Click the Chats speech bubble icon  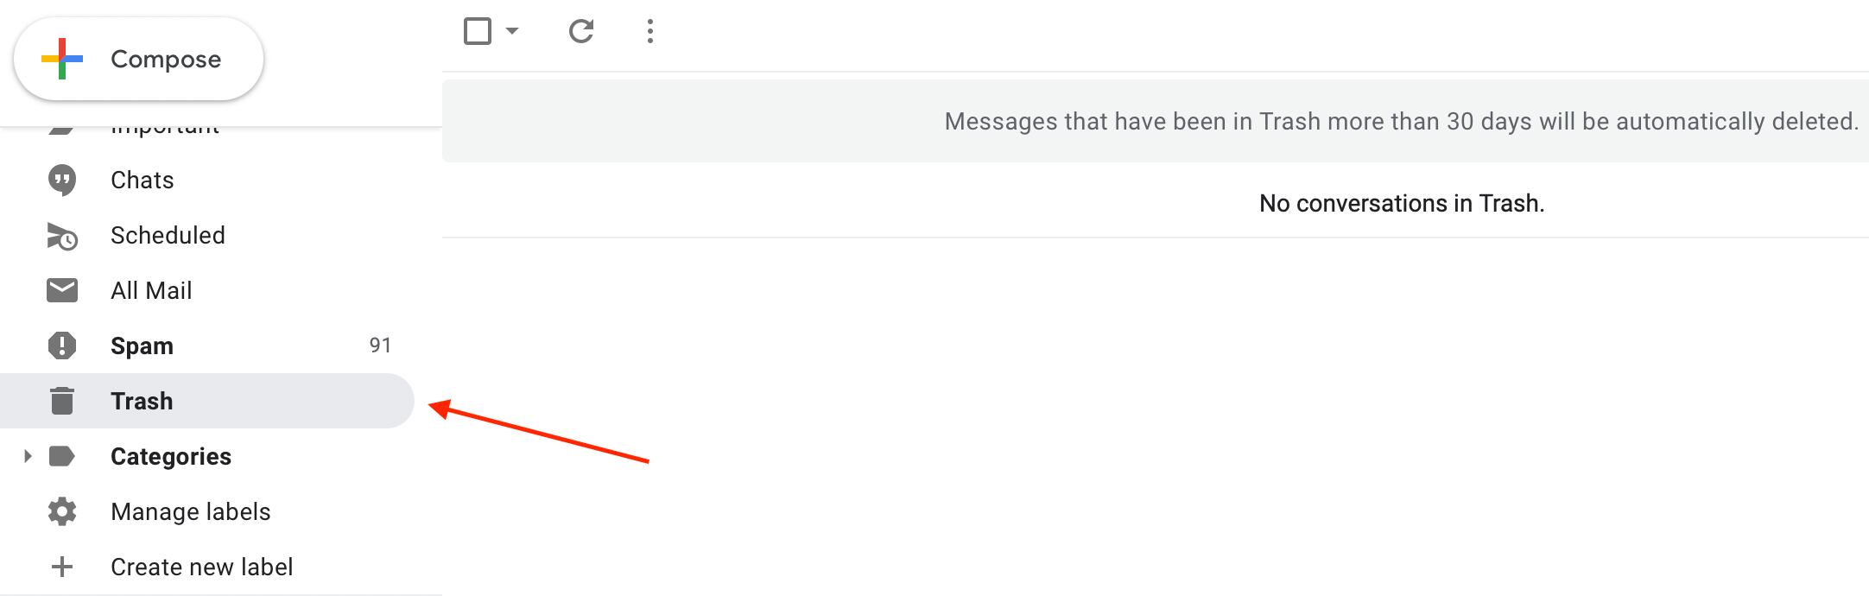tap(62, 180)
